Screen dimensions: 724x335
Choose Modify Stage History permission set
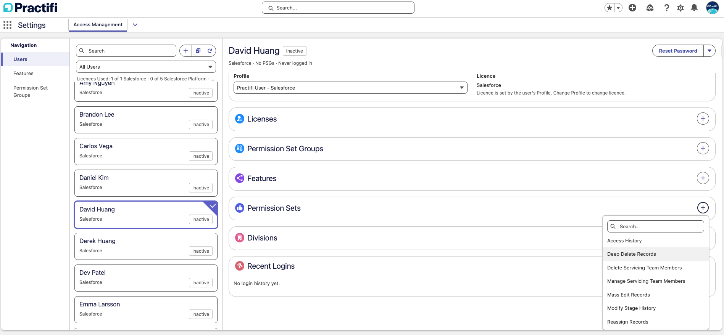(x=656, y=308)
